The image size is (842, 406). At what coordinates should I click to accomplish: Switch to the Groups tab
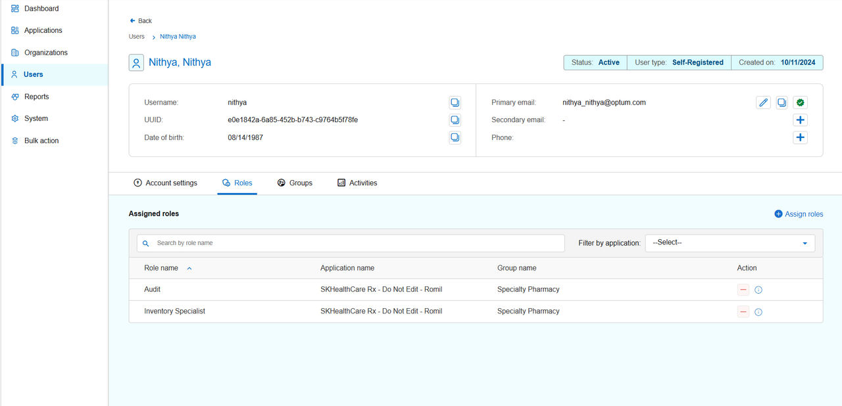tap(295, 183)
